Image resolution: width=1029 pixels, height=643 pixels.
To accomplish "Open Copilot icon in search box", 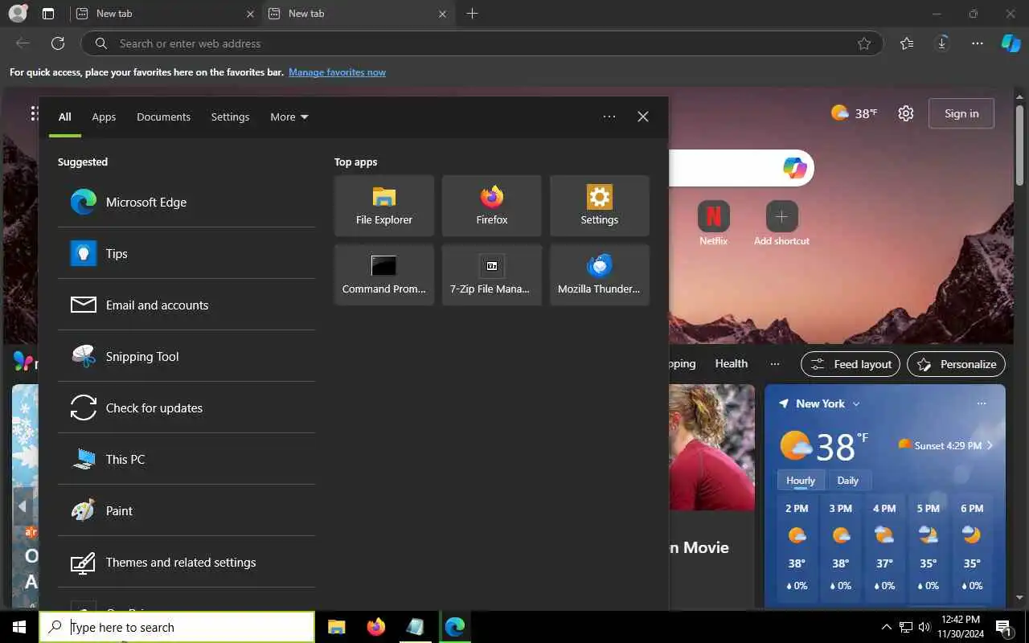I will [794, 168].
